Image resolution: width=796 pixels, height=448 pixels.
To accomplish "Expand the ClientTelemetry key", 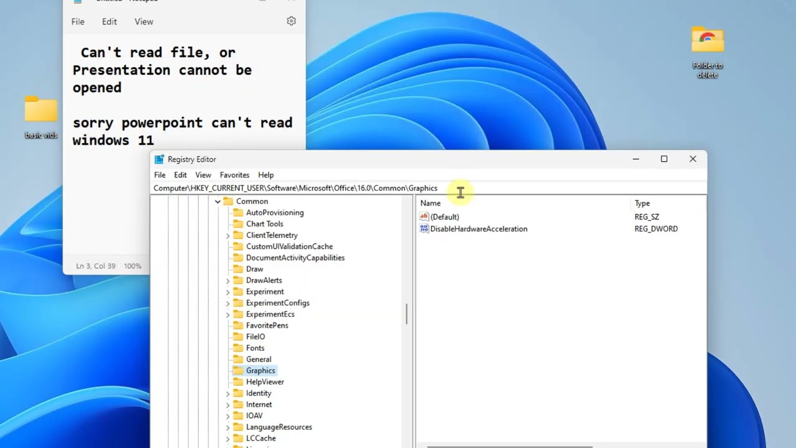I will [x=228, y=235].
